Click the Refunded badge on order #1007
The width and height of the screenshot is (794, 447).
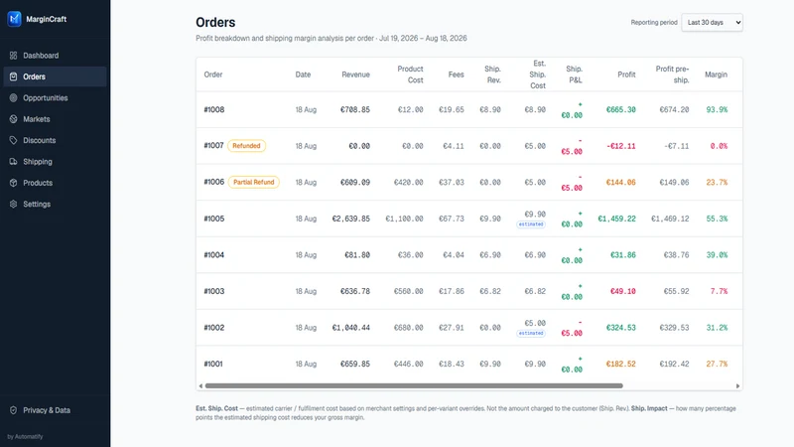246,146
